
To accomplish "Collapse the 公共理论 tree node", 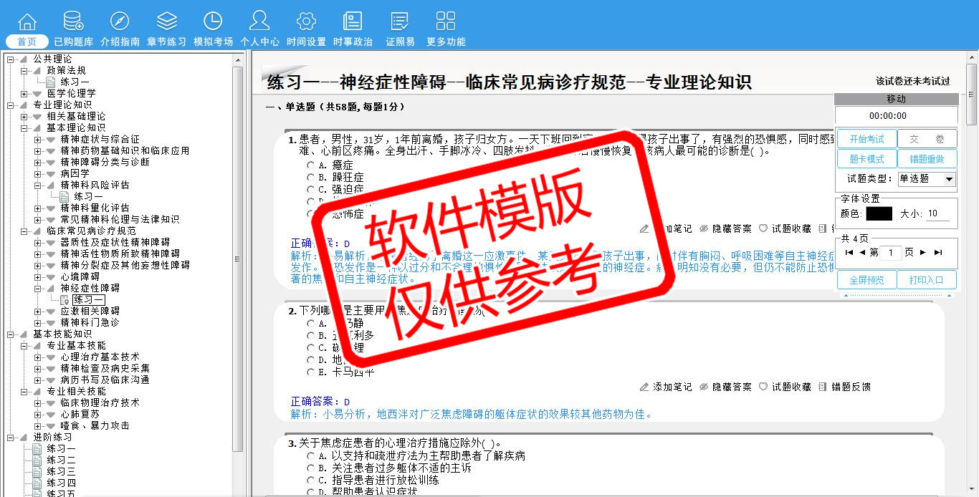I will coord(10,59).
